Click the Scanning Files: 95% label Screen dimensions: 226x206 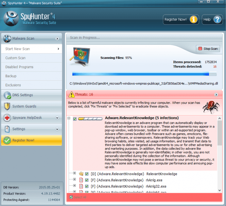tap(116, 58)
